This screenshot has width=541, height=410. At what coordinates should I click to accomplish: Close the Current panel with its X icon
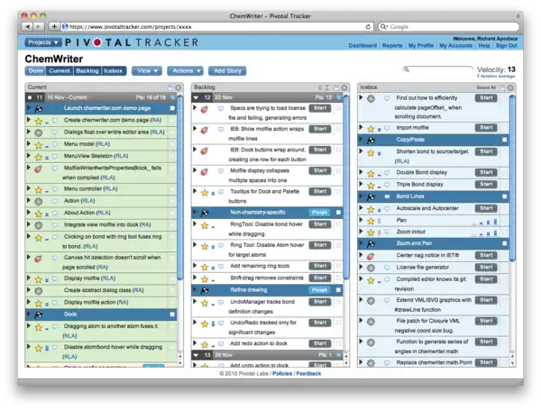click(178, 87)
